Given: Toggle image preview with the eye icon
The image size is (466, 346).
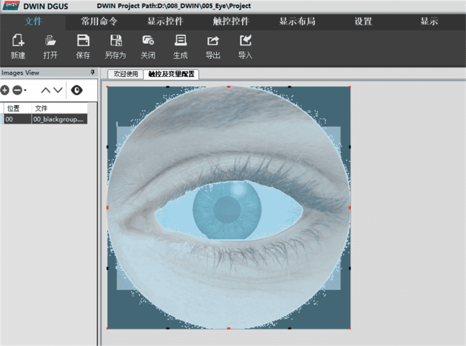Looking at the screenshot, I should pyautogui.click(x=77, y=90).
